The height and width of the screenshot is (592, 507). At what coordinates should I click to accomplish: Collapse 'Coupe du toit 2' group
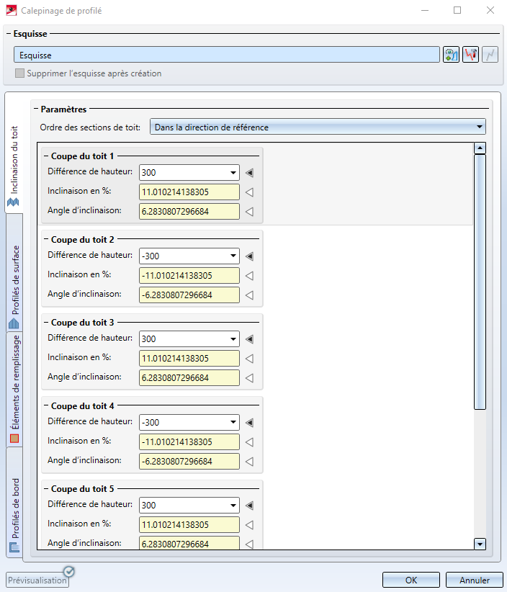pyautogui.click(x=46, y=239)
